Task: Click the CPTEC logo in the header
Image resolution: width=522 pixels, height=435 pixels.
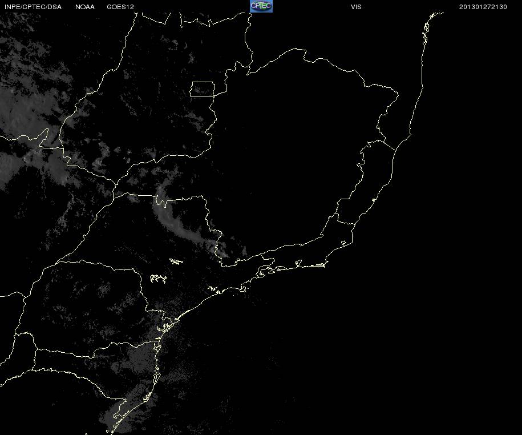Action: [261, 6]
